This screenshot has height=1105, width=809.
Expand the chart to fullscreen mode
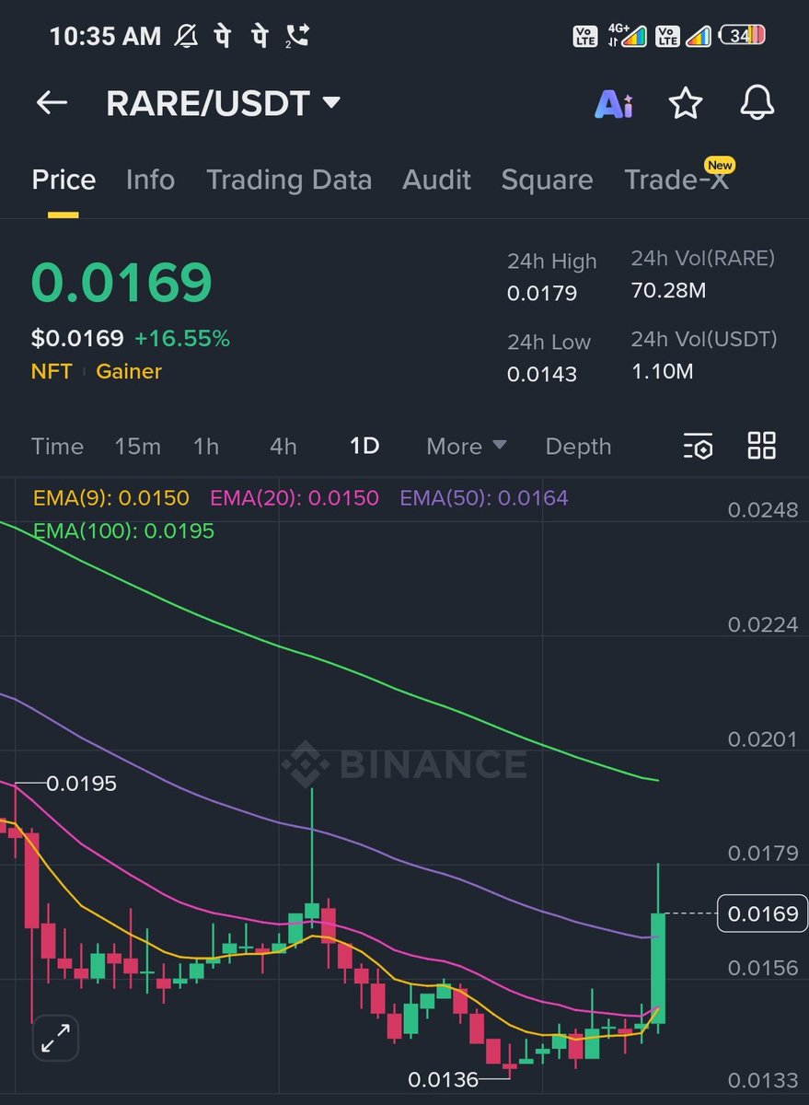pyautogui.click(x=55, y=1038)
